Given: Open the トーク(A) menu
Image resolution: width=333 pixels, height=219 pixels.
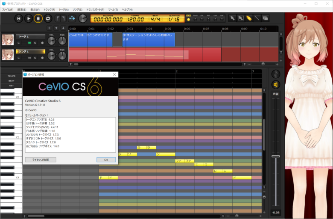Looking at the screenshot, I should 64,9.
